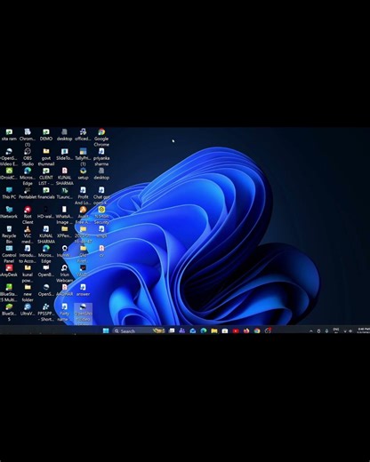Open the UltraViewer shortcut
370x462 pixels.
click(28, 309)
